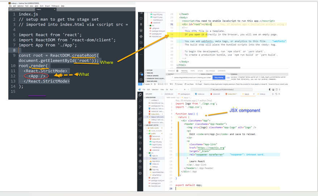Click master branch in upper VS Code status bar

click(147, 84)
